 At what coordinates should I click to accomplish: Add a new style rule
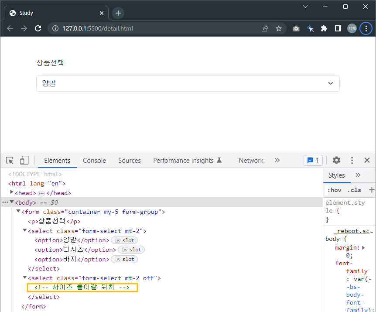point(372,190)
